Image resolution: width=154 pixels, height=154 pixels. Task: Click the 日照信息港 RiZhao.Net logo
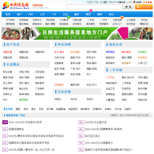16,6
